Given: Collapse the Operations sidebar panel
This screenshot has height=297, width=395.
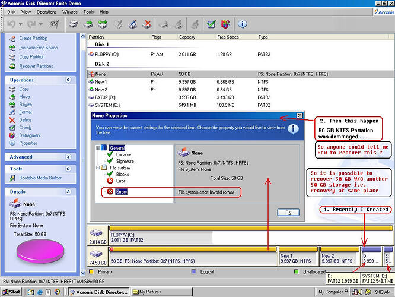Looking at the screenshot, I should [69, 80].
